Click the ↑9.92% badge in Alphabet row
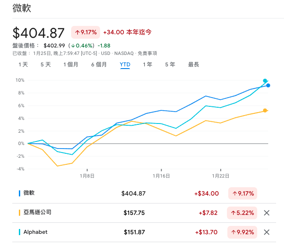The height and width of the screenshot is (247, 284). 242,232
